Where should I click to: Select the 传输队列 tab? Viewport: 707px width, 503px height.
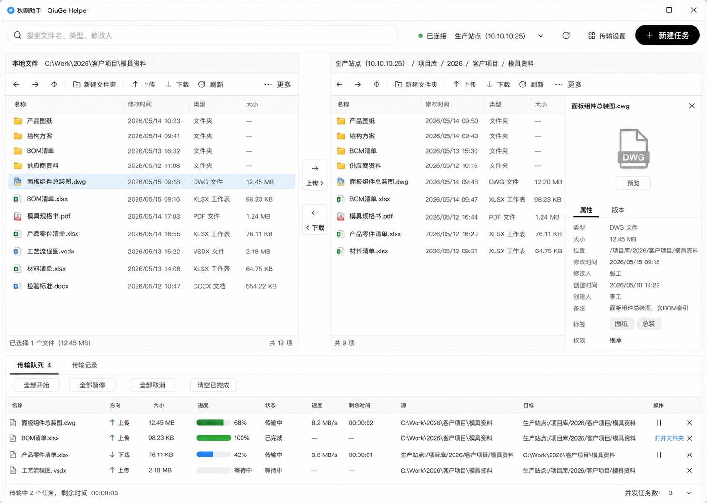[34, 365]
